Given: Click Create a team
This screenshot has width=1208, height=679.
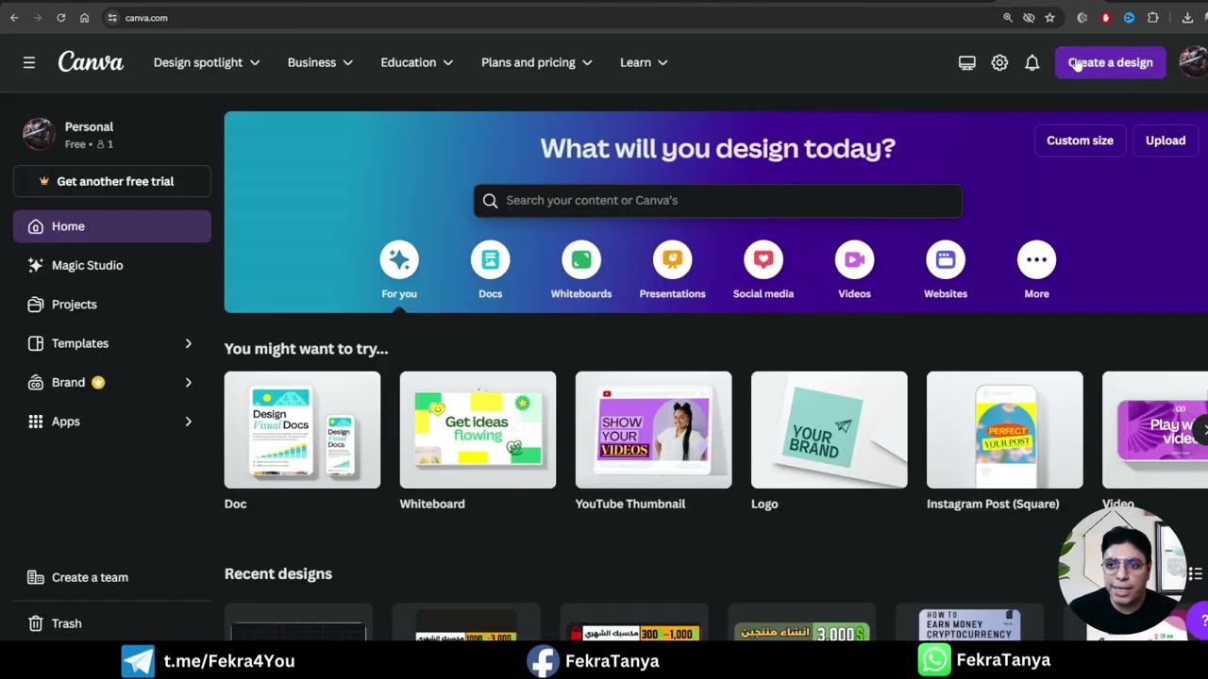Looking at the screenshot, I should coord(112,577).
